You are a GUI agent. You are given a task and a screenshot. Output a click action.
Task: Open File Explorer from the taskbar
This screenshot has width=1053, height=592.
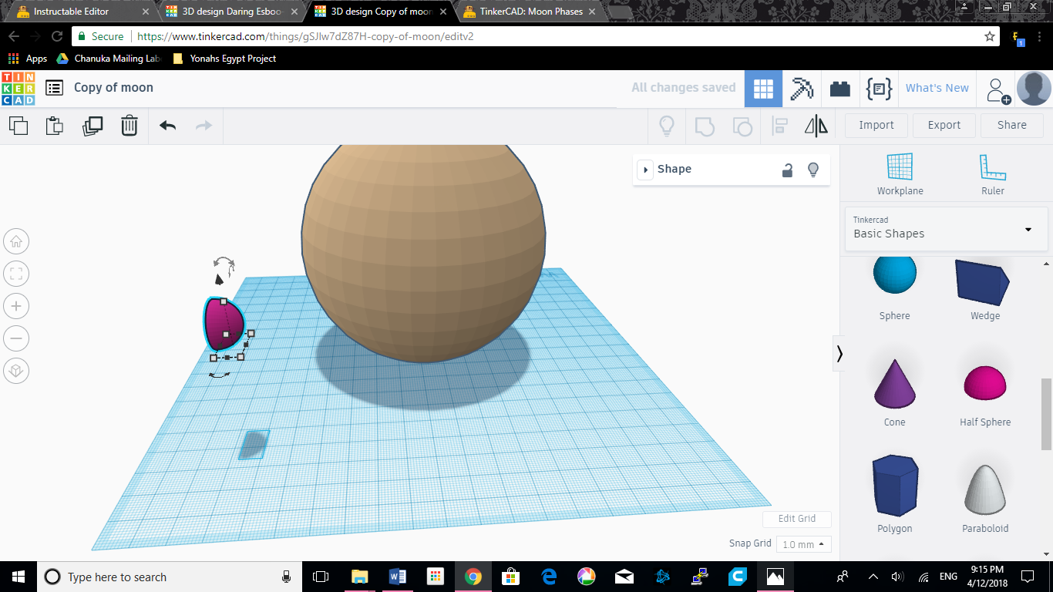(x=360, y=577)
